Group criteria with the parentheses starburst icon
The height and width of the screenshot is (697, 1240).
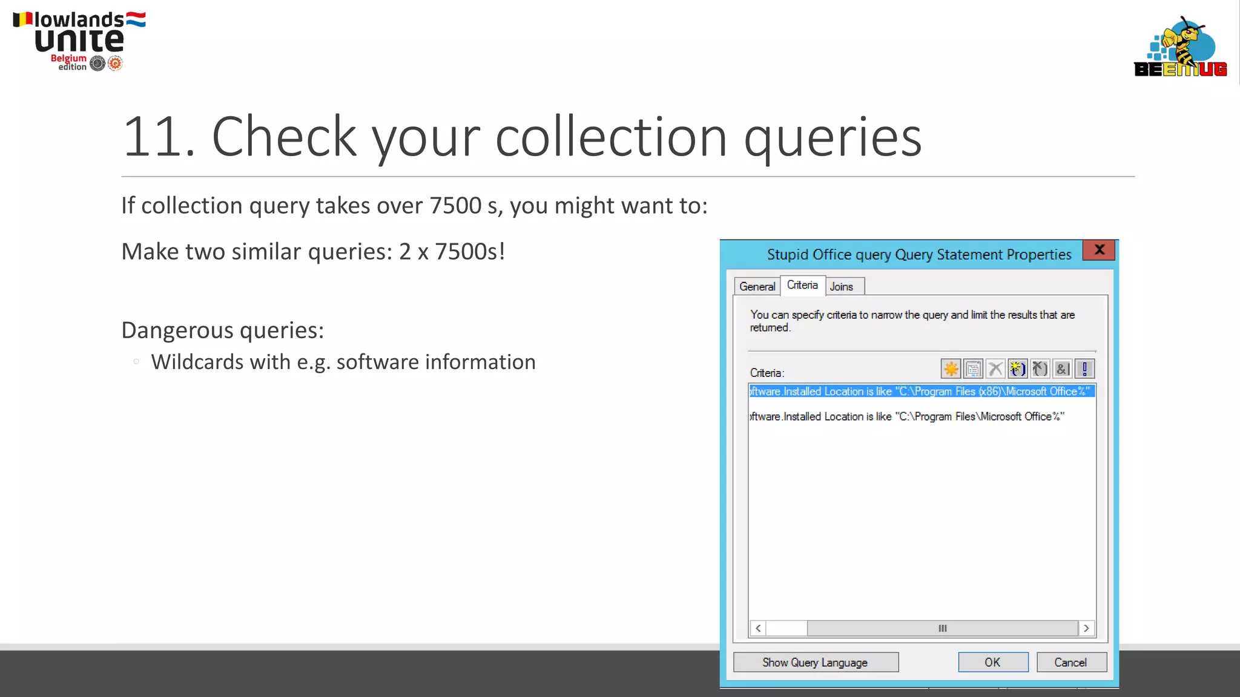tap(1018, 368)
